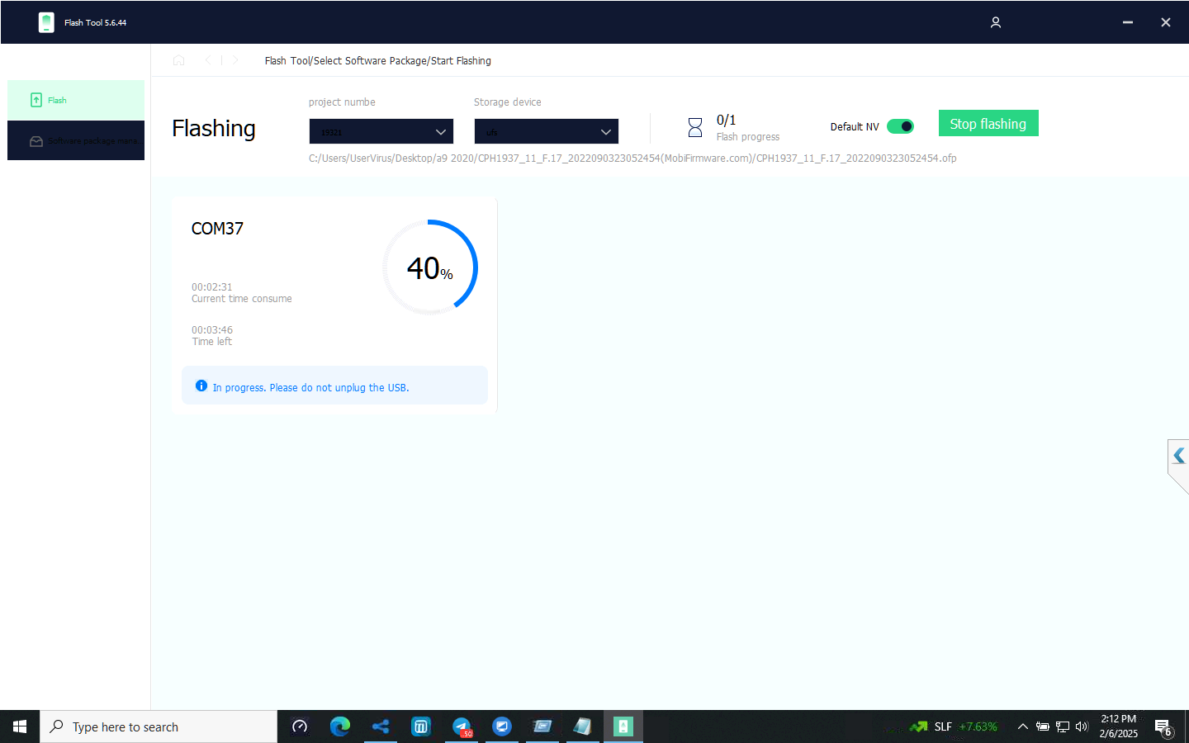Toggle the Default NV switch
This screenshot has width=1189, height=743.
(x=900, y=126)
